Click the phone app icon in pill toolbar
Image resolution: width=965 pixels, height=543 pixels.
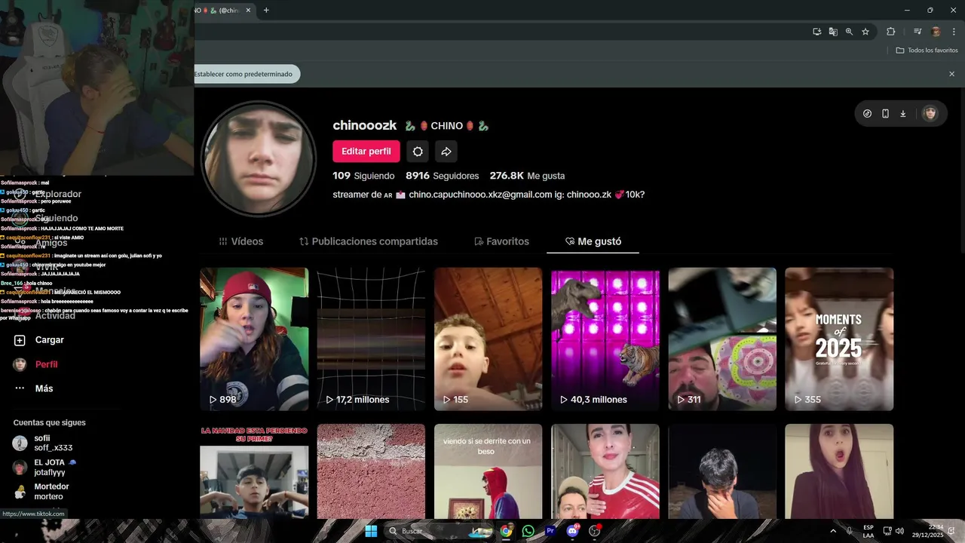[885, 114]
